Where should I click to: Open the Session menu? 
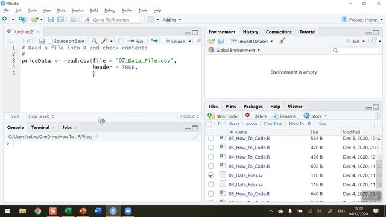[x=77, y=10]
